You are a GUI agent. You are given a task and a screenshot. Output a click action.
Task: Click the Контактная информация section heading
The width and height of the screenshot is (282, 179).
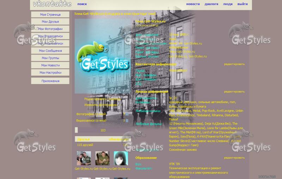[156, 64]
